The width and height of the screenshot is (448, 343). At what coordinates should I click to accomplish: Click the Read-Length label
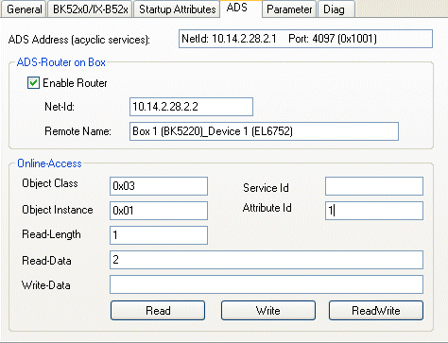pyautogui.click(x=51, y=234)
